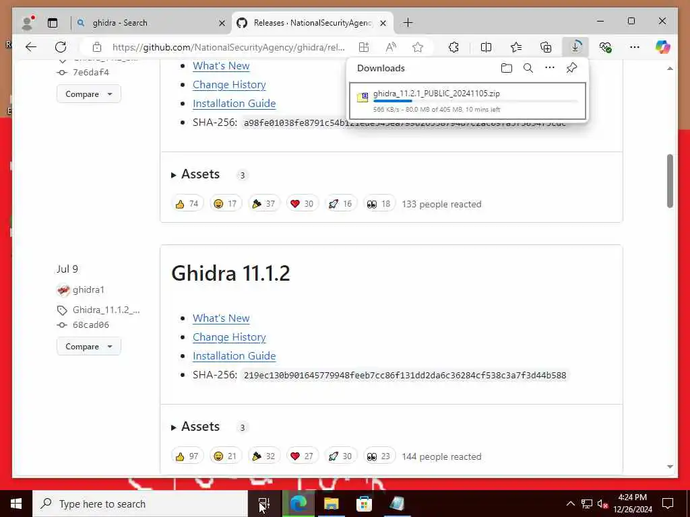The width and height of the screenshot is (690, 517).
Task: Click the Read aloud icon
Action: 391,47
